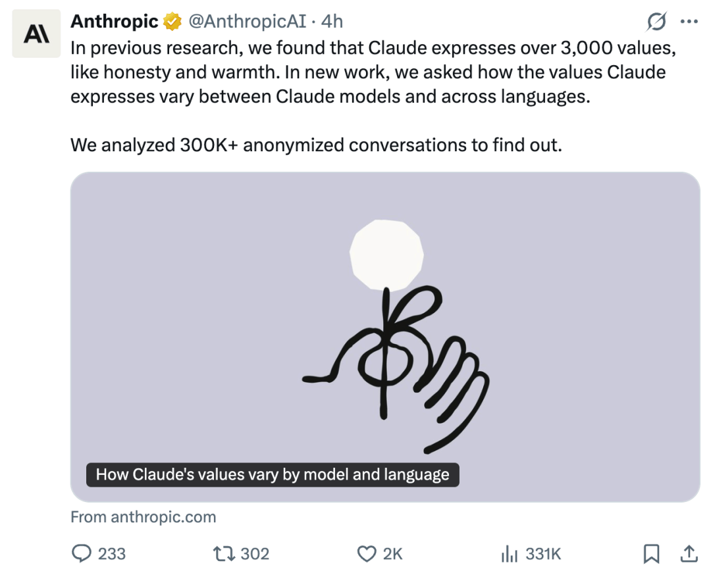Click the From anthropic.com source link

coord(144,517)
